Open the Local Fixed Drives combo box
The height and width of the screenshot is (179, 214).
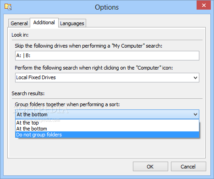click(x=107, y=77)
